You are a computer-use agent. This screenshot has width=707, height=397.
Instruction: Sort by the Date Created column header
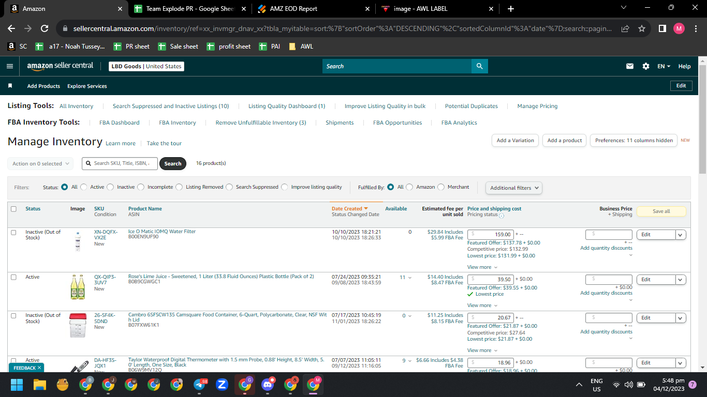[x=349, y=209]
